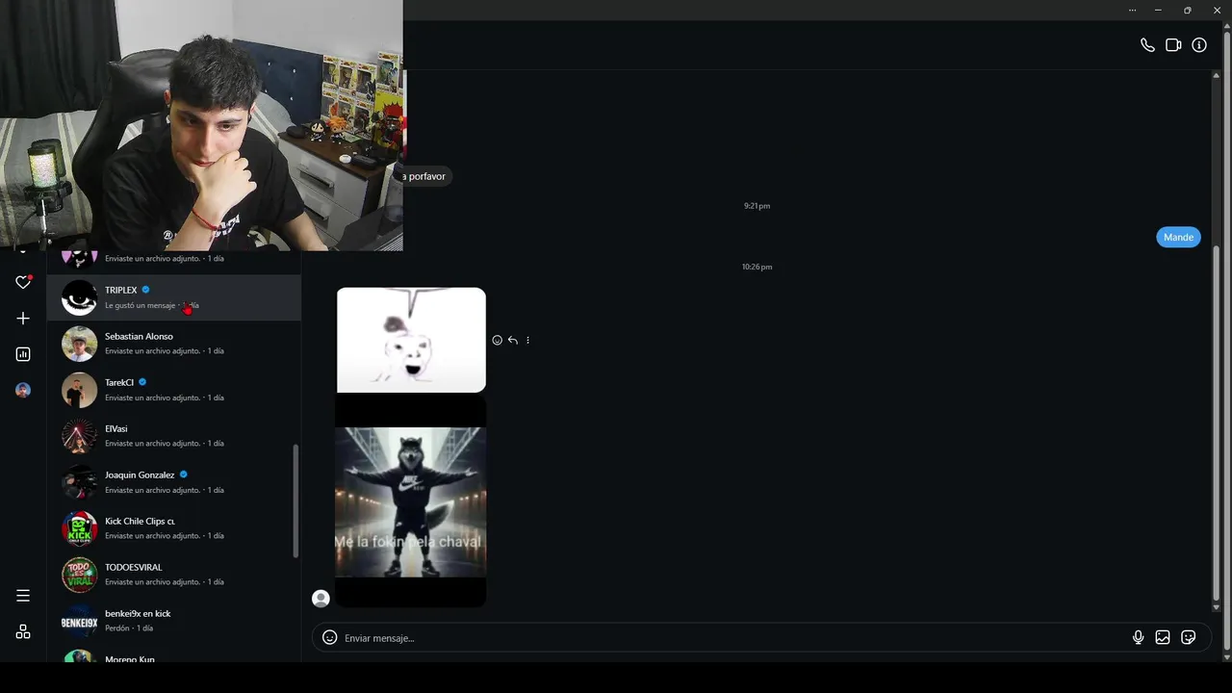Click the 9:21 pm timestamp
The width and height of the screenshot is (1232, 693).
click(757, 206)
